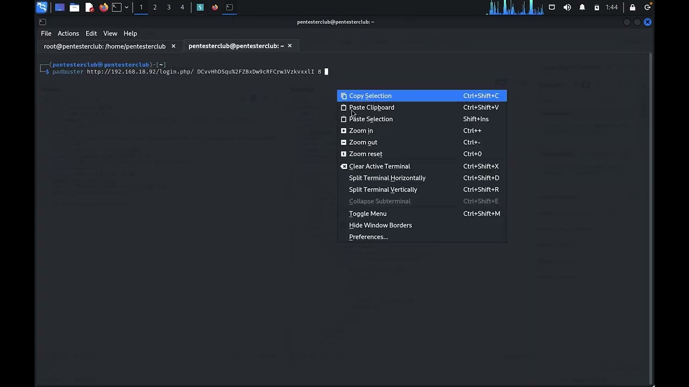This screenshot has width=689, height=387.
Task: Select Toggle Menu entry
Action: click(422, 213)
